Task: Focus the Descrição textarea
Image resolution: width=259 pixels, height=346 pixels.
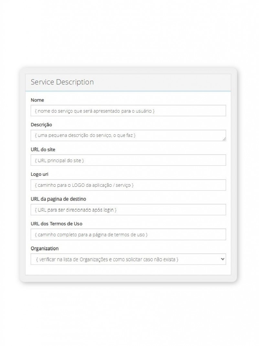Action: 128,136
